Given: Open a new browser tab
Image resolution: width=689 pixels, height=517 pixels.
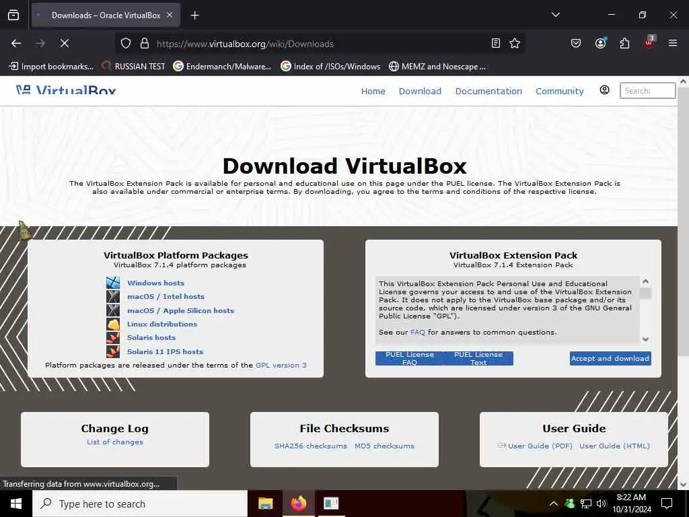Looking at the screenshot, I should pyautogui.click(x=194, y=15).
